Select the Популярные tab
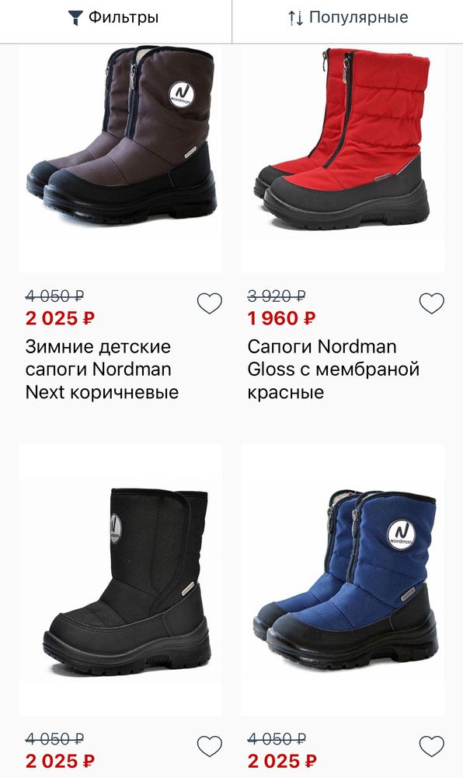 (x=346, y=17)
